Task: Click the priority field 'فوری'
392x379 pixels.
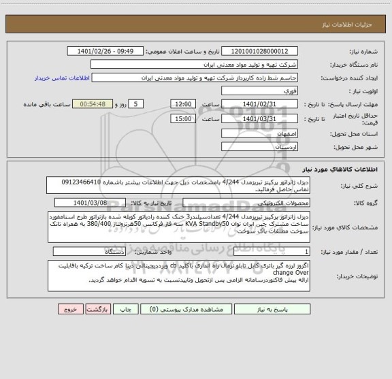Action: [x=259, y=90]
